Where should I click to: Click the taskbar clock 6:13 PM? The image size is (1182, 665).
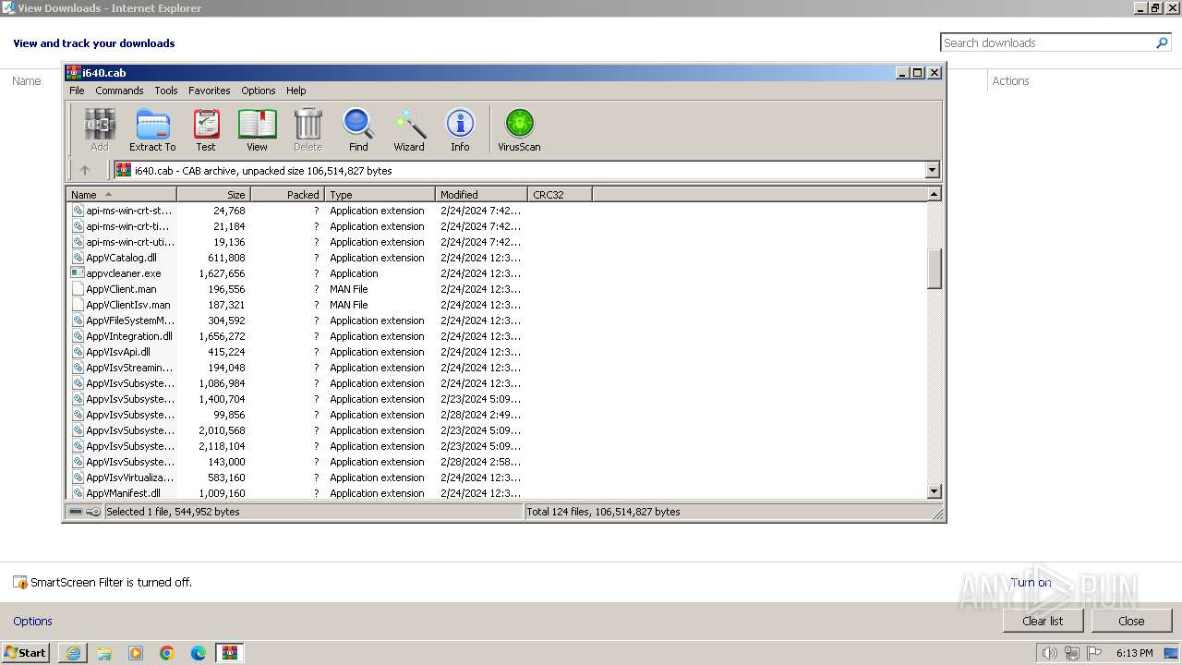click(x=1134, y=653)
